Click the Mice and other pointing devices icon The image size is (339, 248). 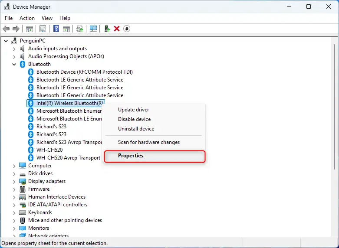pos(23,220)
